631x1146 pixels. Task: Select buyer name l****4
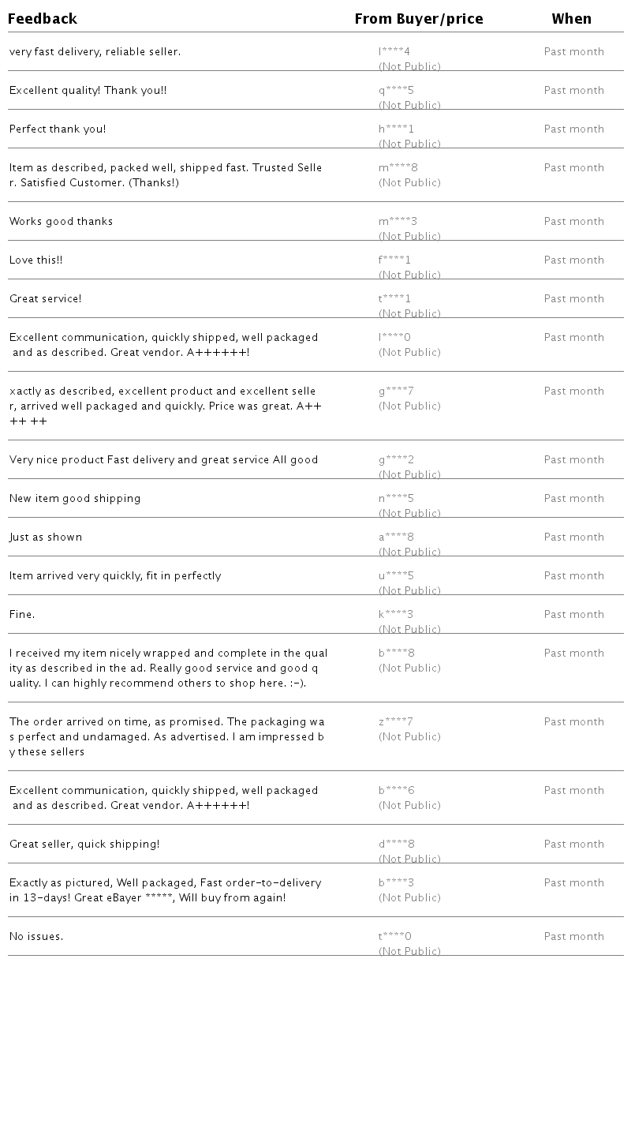coord(394,52)
